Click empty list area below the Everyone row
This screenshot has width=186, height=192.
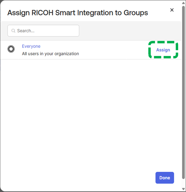[x=90, y=114]
